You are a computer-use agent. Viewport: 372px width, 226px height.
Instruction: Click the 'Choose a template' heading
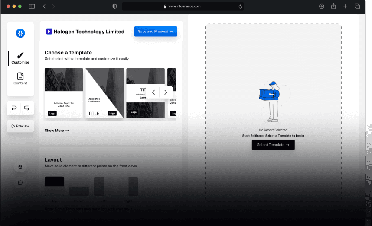69,53
